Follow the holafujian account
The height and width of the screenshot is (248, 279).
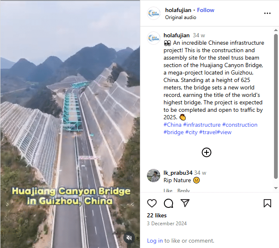coord(205,10)
